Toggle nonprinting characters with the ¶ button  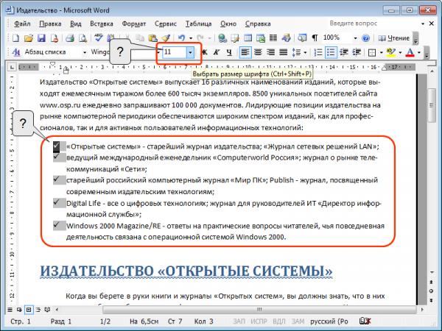[x=315, y=38]
